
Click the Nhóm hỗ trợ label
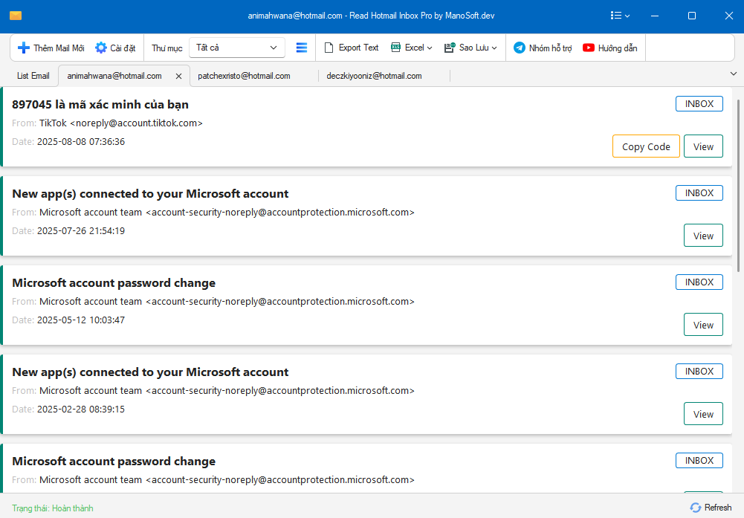pos(551,48)
